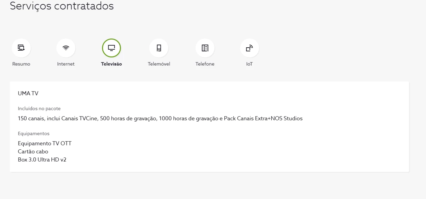
Task: Select the Equipamento TV OTT entry
Action: [x=45, y=143]
